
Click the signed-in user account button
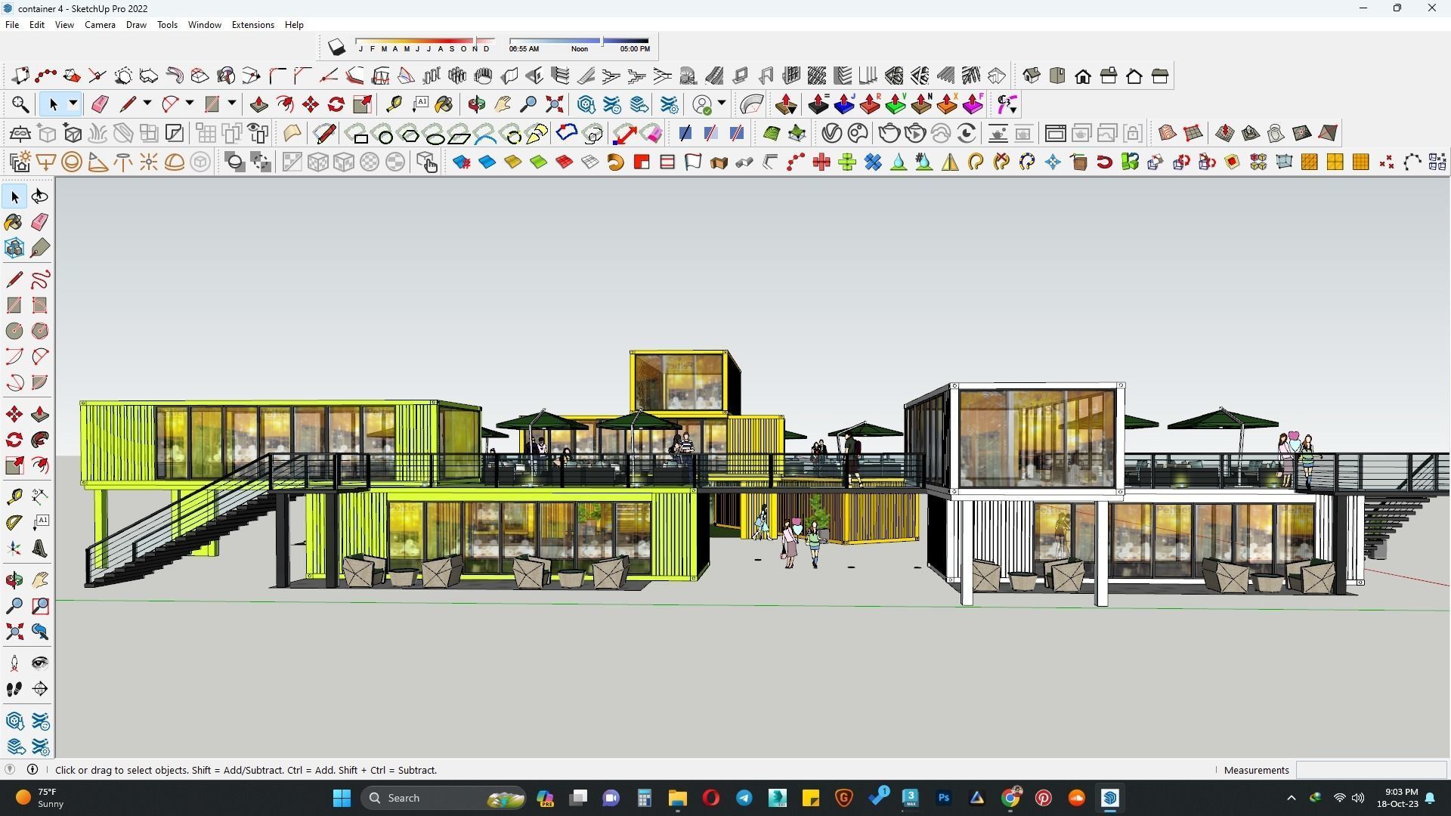pyautogui.click(x=702, y=104)
